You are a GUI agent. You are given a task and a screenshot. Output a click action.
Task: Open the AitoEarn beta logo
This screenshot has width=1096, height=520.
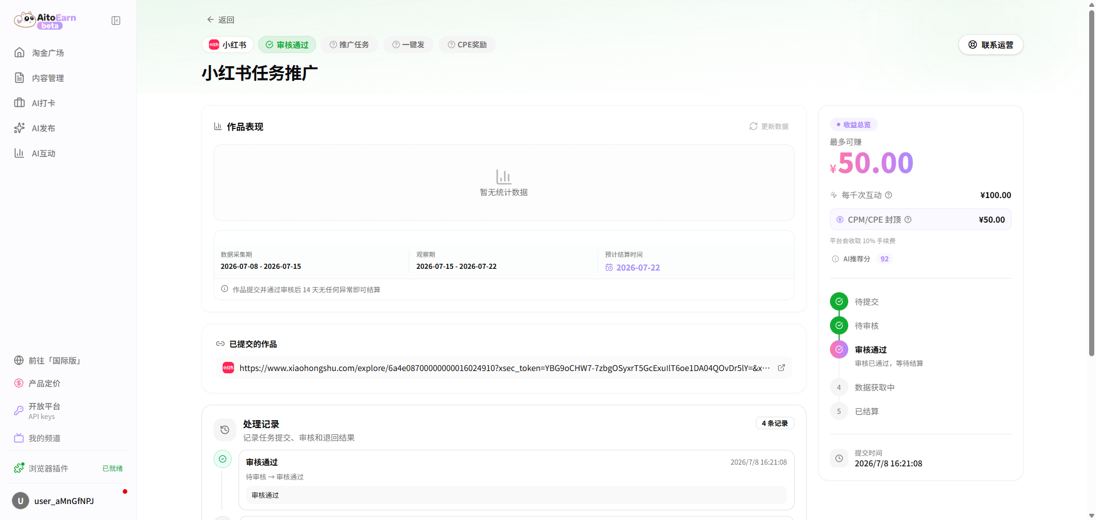tap(45, 21)
